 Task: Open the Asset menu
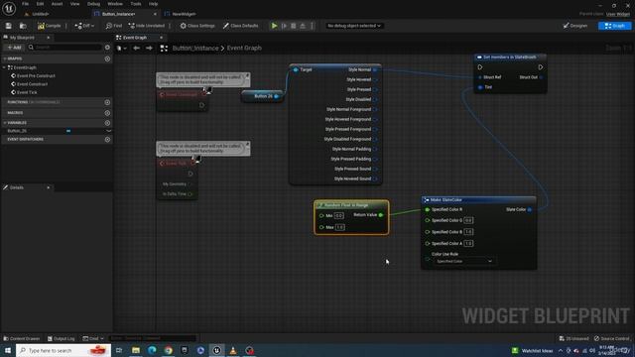point(57,4)
